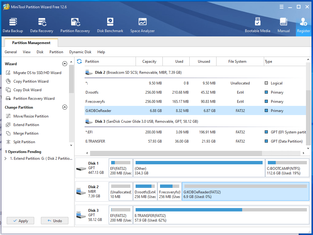The image size is (313, 235).
Task: Select Disk 2 Unallocated 10 MB block
Action: (121, 192)
